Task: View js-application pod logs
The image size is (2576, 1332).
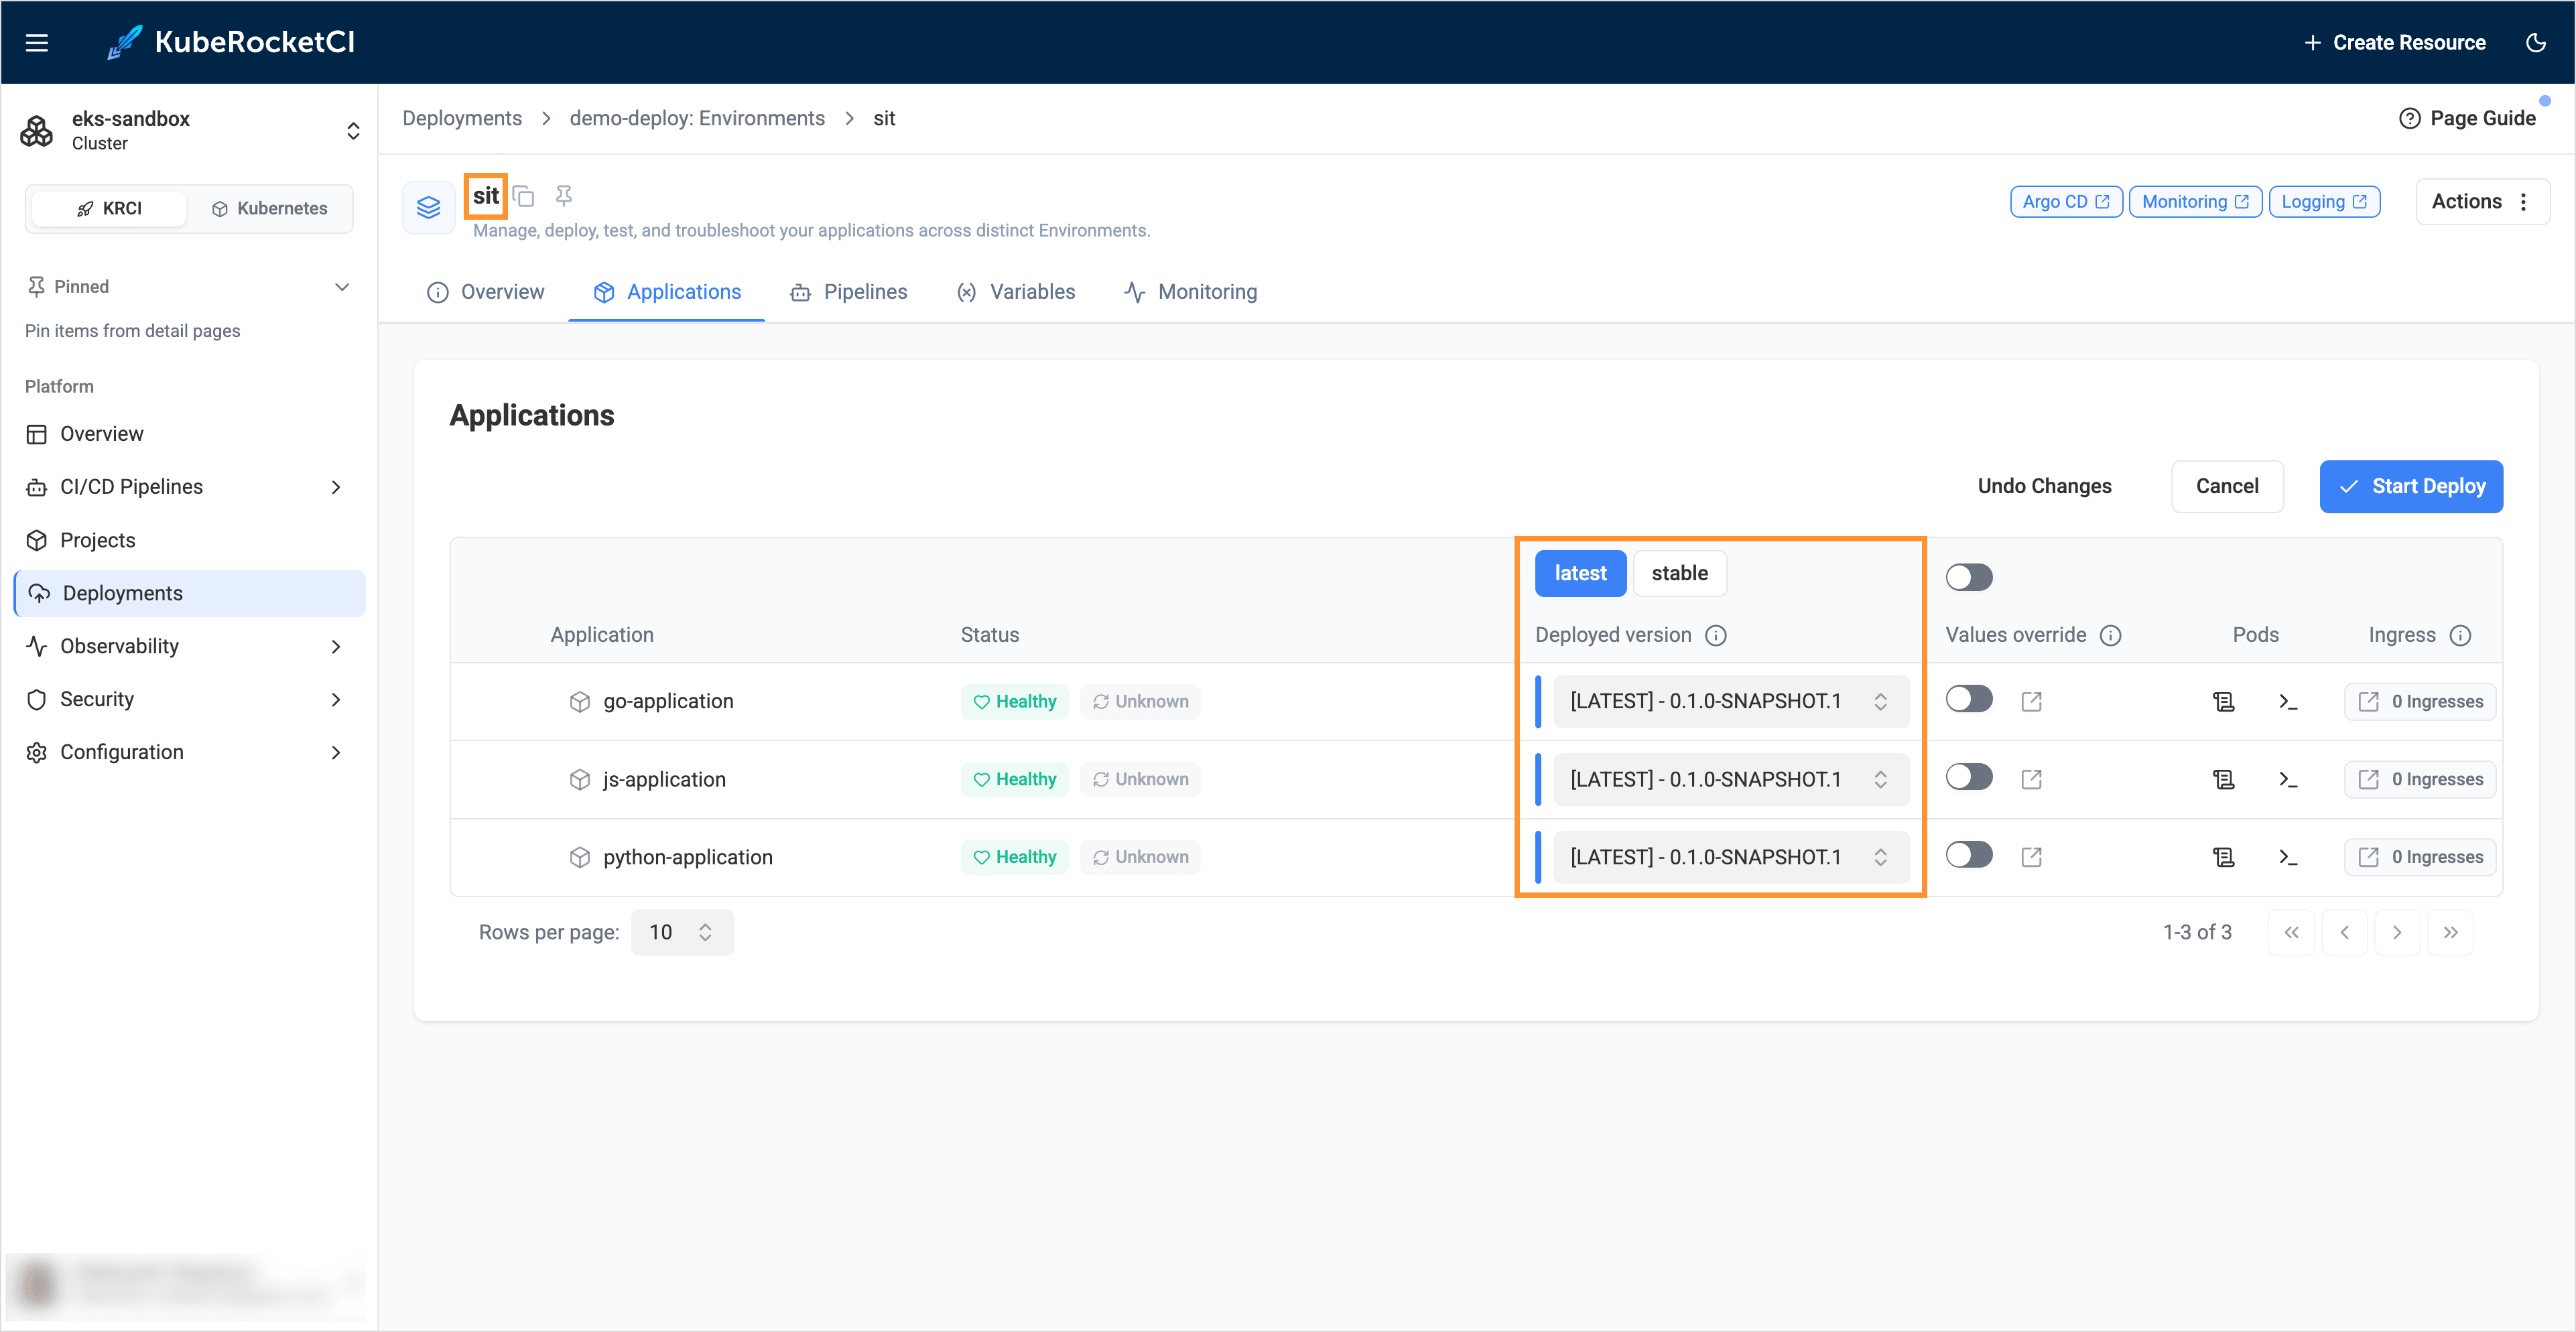Action: (x=2223, y=779)
